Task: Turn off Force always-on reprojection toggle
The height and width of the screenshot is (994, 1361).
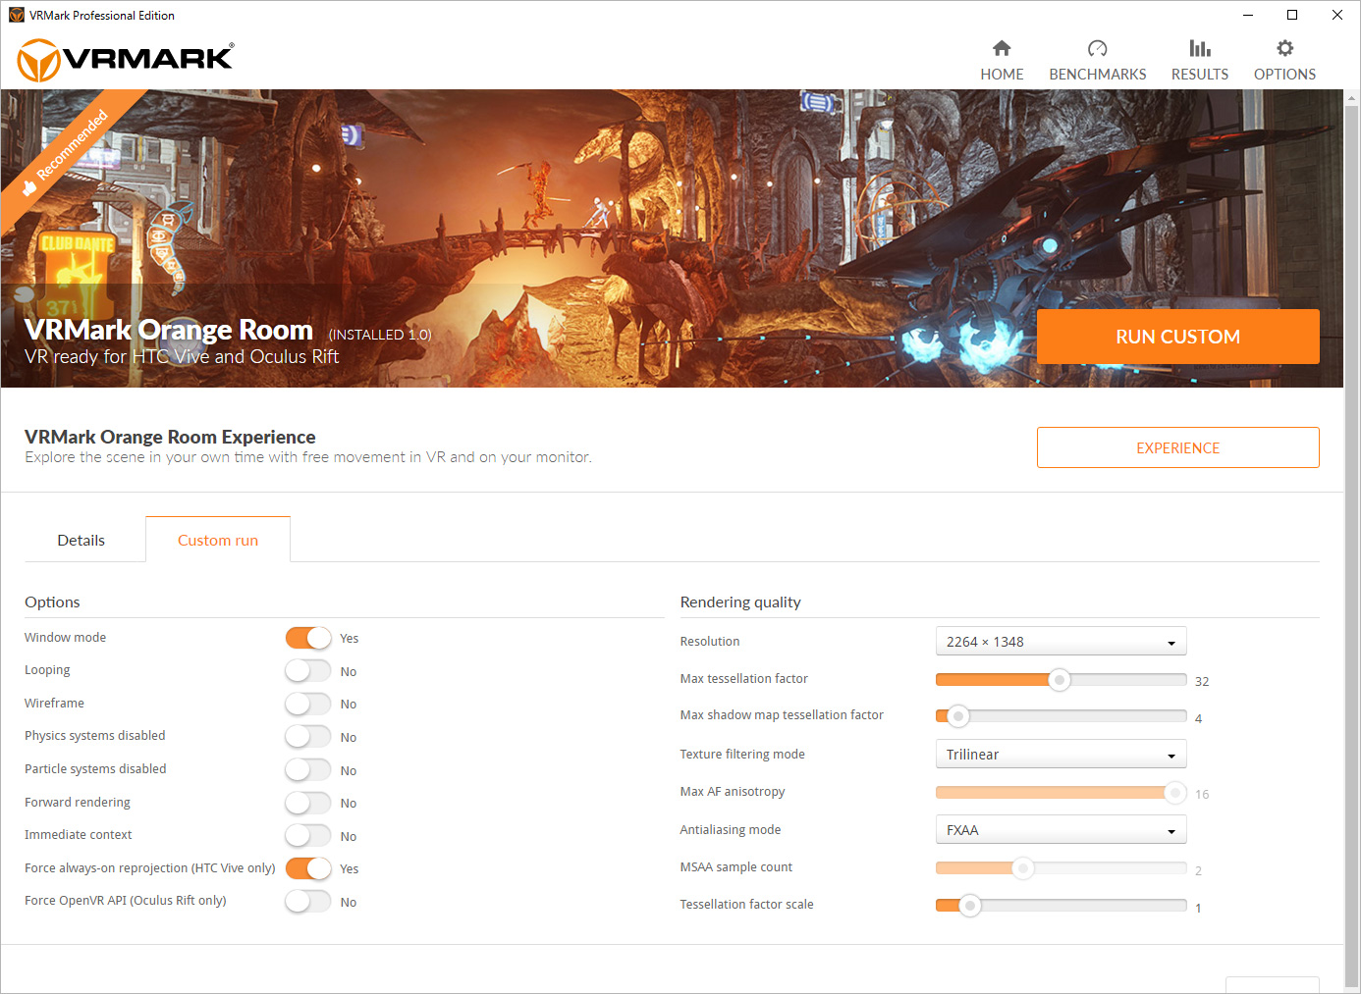Action: [308, 868]
